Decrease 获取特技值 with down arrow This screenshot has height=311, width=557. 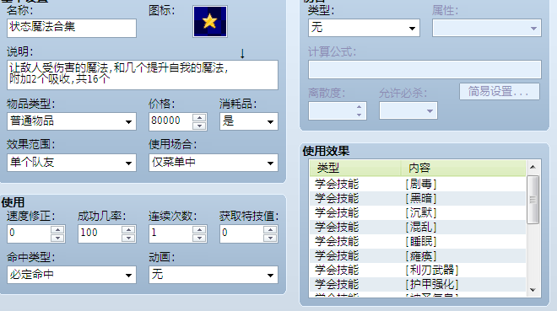[270, 238]
